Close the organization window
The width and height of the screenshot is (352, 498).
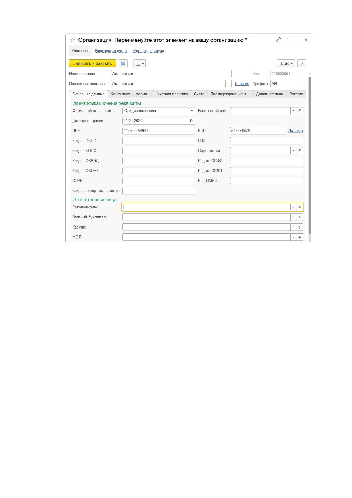tap(306, 40)
